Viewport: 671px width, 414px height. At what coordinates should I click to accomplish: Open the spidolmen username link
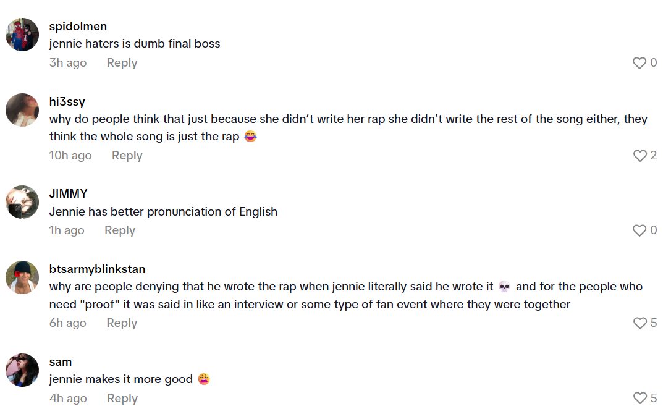pyautogui.click(x=77, y=26)
